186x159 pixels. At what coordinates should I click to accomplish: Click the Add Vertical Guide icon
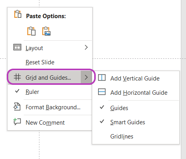102,78
